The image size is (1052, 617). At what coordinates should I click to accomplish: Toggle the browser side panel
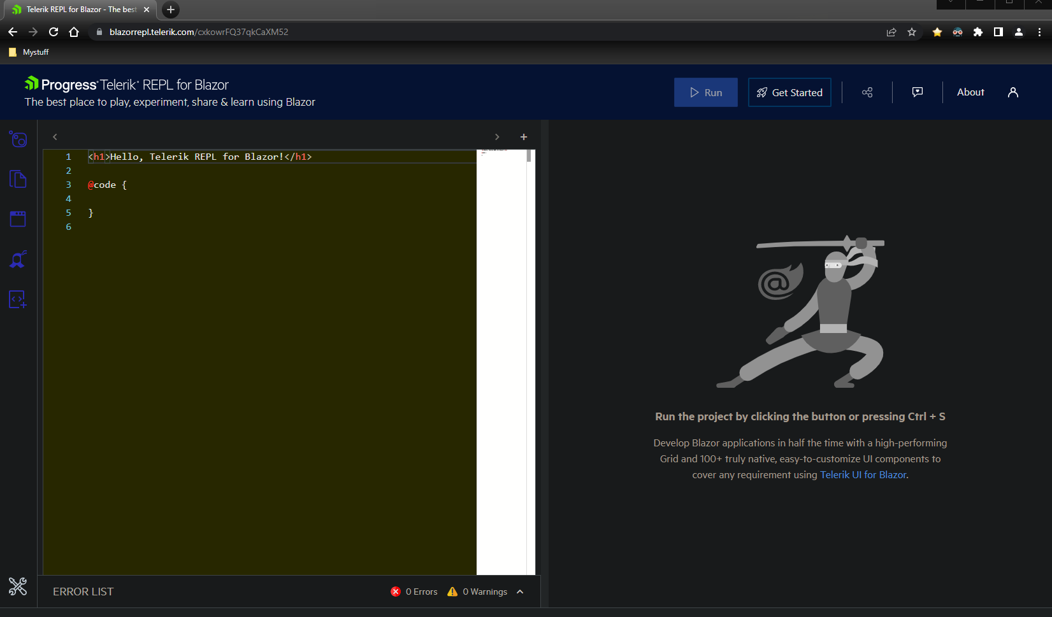[x=998, y=32]
